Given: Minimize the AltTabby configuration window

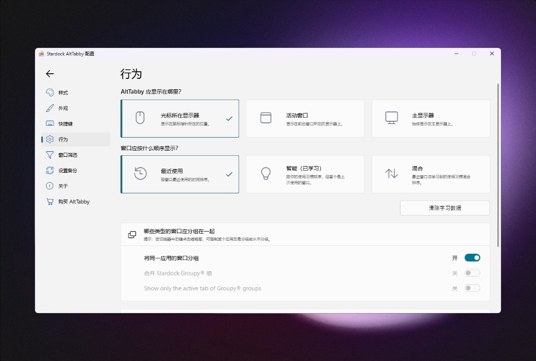Looking at the screenshot, I should coord(456,54).
